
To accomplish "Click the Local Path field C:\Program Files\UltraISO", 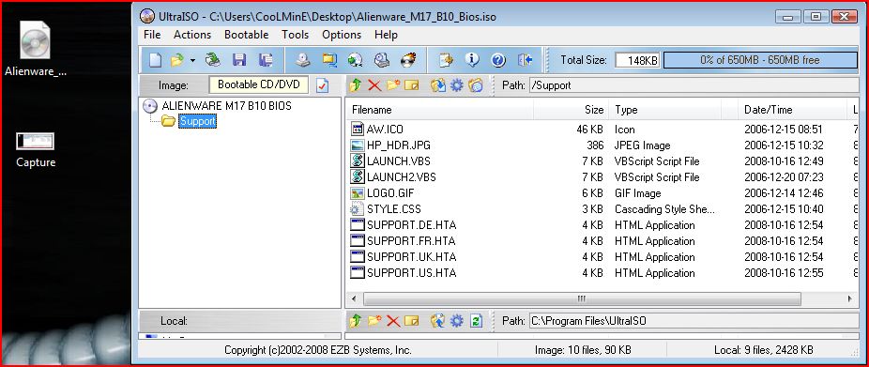I will pos(694,320).
